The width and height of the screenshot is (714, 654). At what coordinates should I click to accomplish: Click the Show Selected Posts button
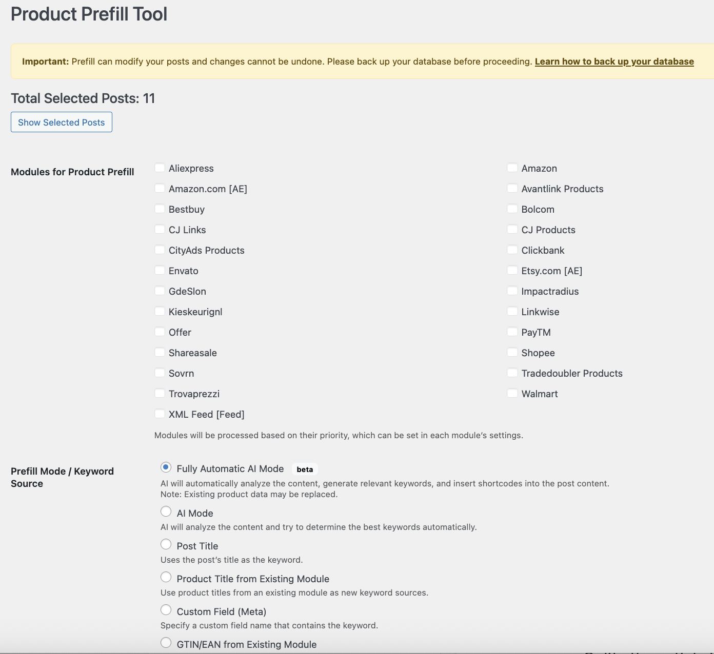62,122
